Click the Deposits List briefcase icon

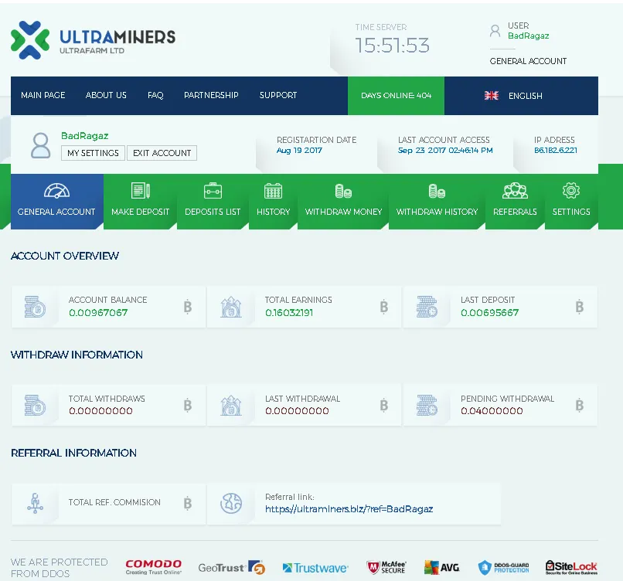coord(213,191)
